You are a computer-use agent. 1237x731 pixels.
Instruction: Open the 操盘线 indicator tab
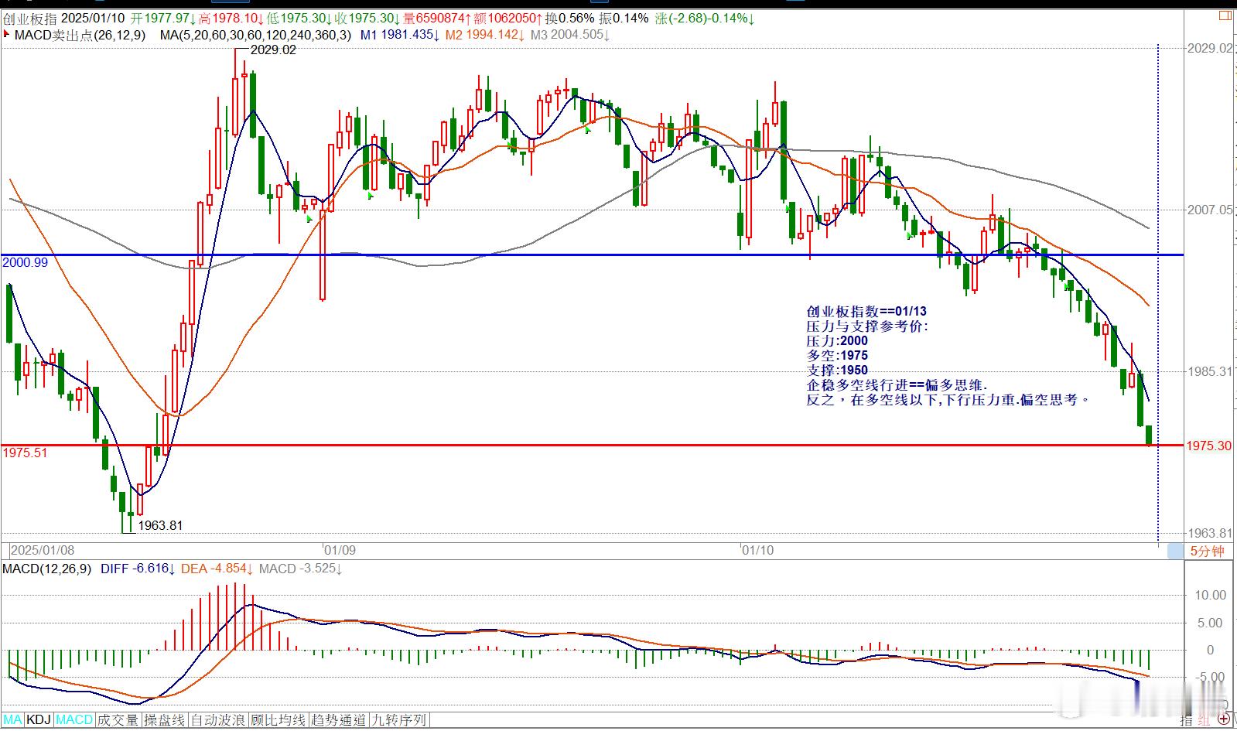click(165, 720)
